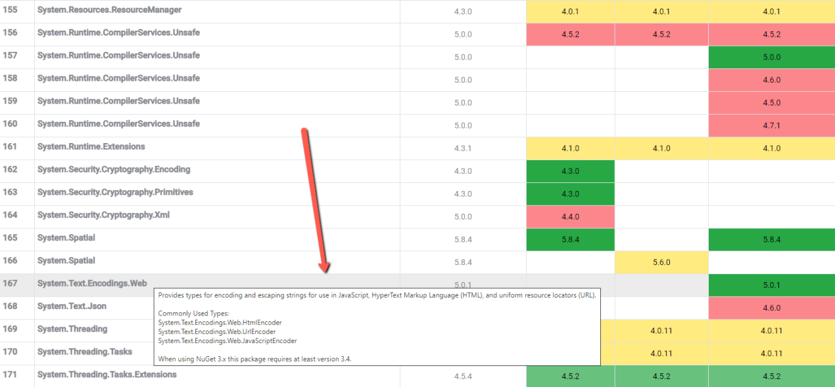Click row number 155
Screen dimensions: 835x387
coord(11,10)
